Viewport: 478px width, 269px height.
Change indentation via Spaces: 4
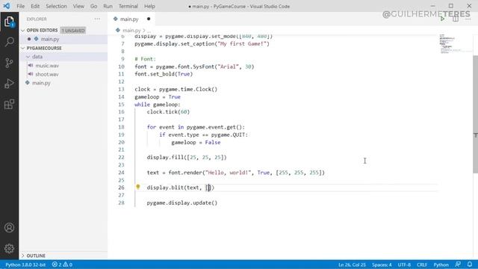(382, 265)
